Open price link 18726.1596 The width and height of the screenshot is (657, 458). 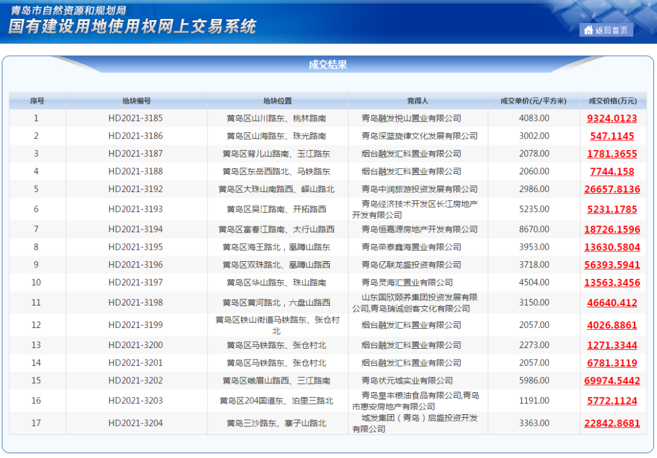(612, 229)
